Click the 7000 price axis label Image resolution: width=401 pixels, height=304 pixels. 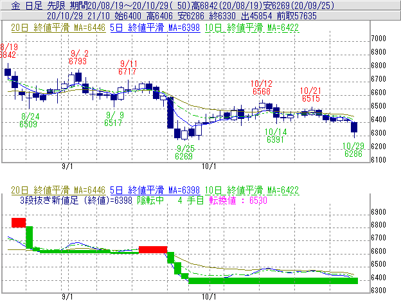pyautogui.click(x=379, y=39)
